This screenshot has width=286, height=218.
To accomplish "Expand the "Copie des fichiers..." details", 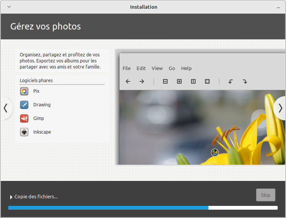I will click(x=11, y=197).
